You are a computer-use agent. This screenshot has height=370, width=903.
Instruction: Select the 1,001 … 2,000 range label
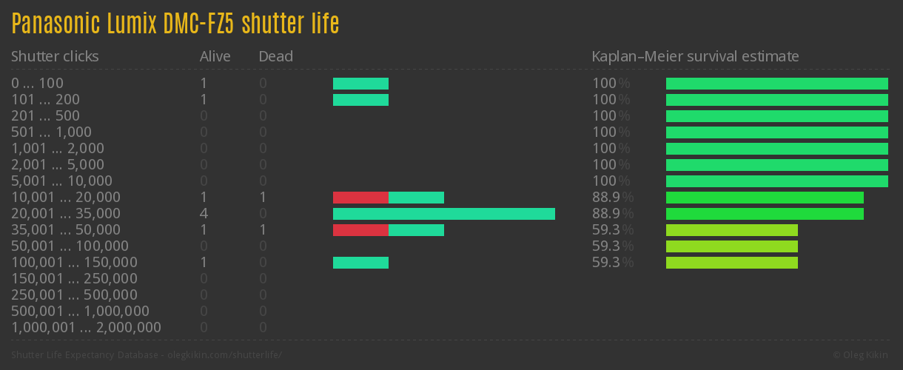[x=58, y=149]
